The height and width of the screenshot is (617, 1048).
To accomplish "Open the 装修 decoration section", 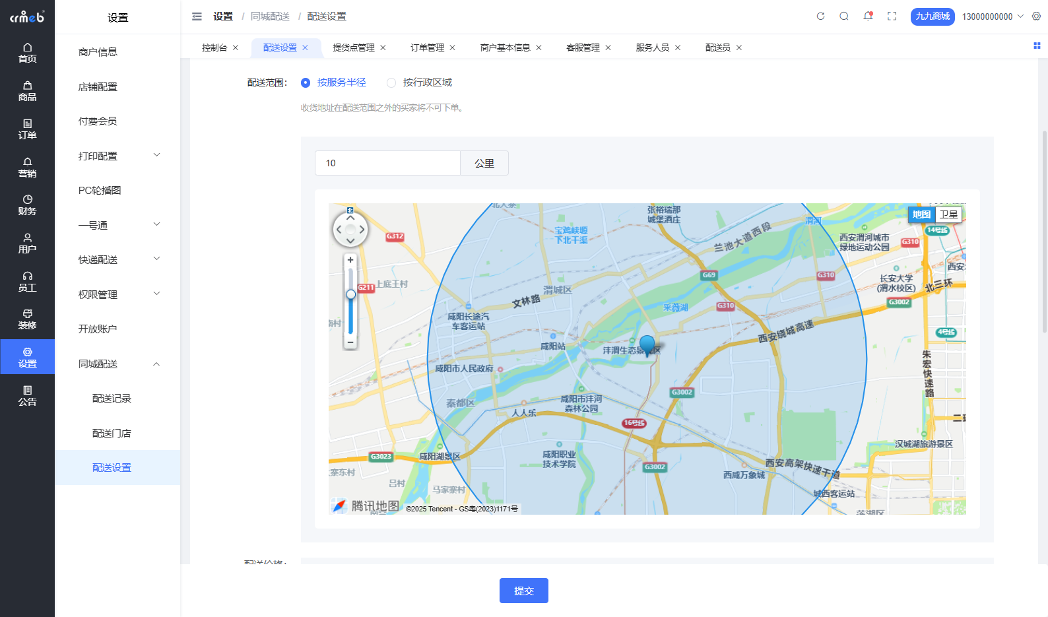I will pos(27,319).
